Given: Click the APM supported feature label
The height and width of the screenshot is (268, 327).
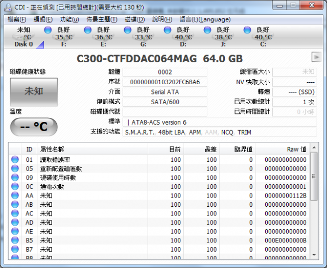Looking at the screenshot, I should pos(195,132).
